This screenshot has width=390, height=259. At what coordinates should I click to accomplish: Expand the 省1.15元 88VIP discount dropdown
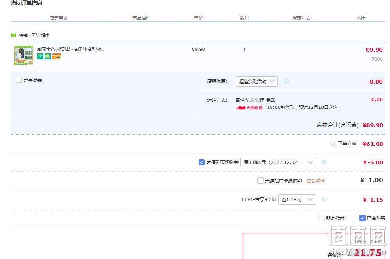pyautogui.click(x=297, y=199)
